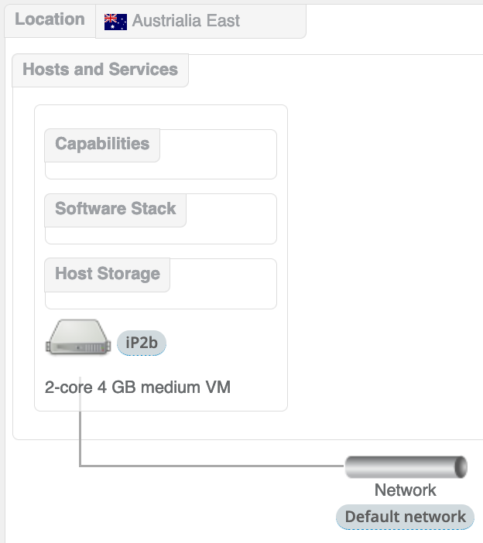483x543 pixels.
Task: Click the Australia East text
Action: coord(186,22)
